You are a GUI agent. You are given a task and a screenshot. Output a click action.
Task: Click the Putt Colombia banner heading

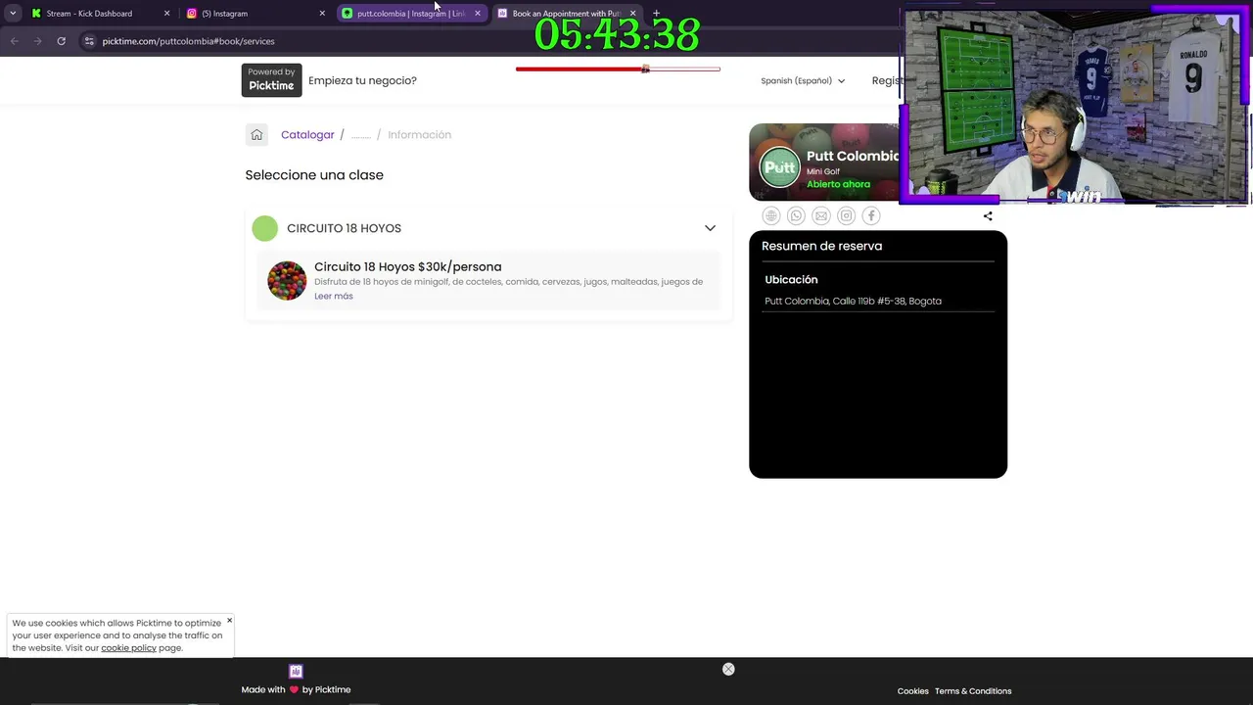852,156
